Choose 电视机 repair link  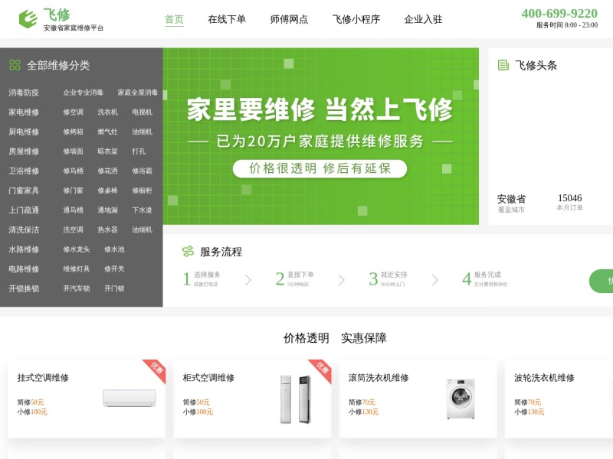[142, 112]
